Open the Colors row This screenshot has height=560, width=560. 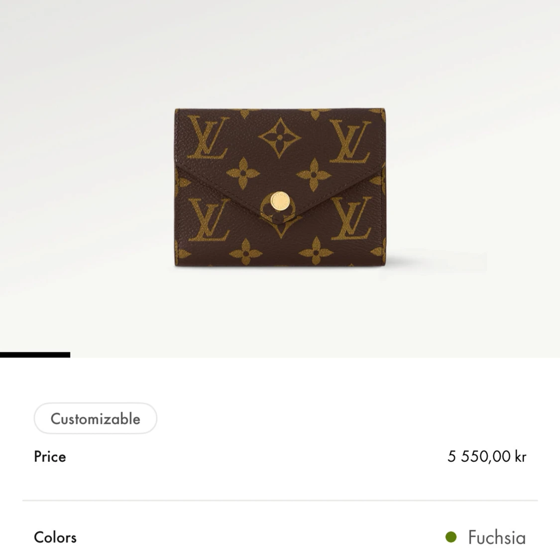pos(280,538)
